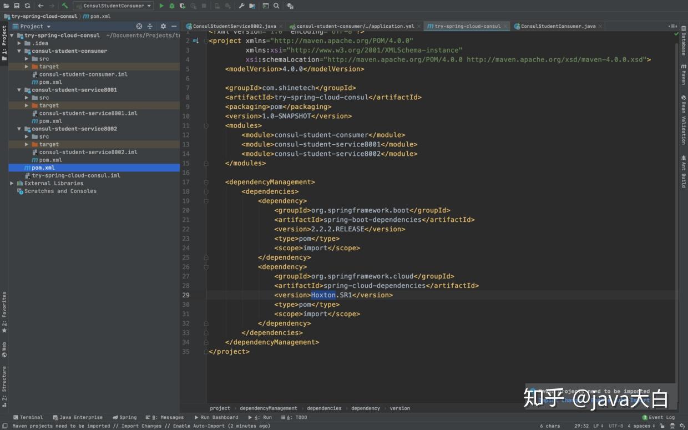
Task: Select try-spring-cloud-consul.iml file
Action: [x=75, y=175]
